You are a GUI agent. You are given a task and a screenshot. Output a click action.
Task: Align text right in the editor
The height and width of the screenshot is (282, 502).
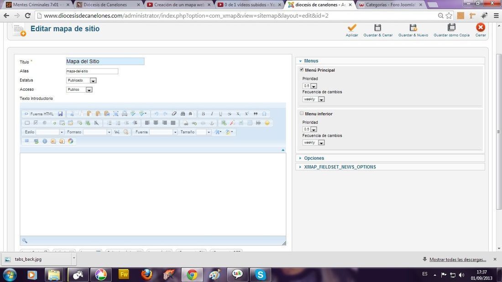(x=165, y=123)
